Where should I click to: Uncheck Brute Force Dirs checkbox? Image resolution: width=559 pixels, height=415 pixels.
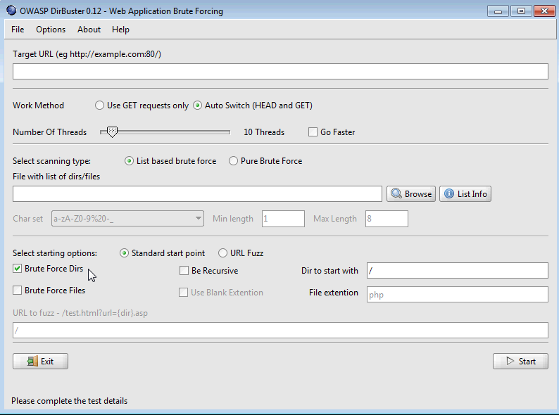[x=17, y=269]
